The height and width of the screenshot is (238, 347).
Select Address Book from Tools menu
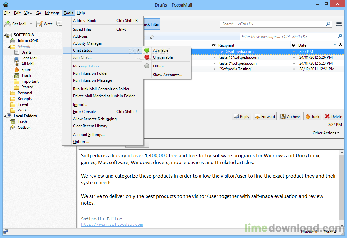coord(103,20)
